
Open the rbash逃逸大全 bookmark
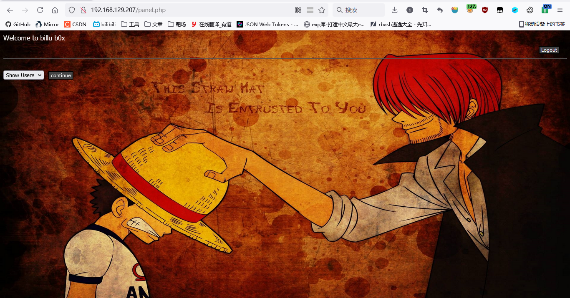click(x=401, y=24)
